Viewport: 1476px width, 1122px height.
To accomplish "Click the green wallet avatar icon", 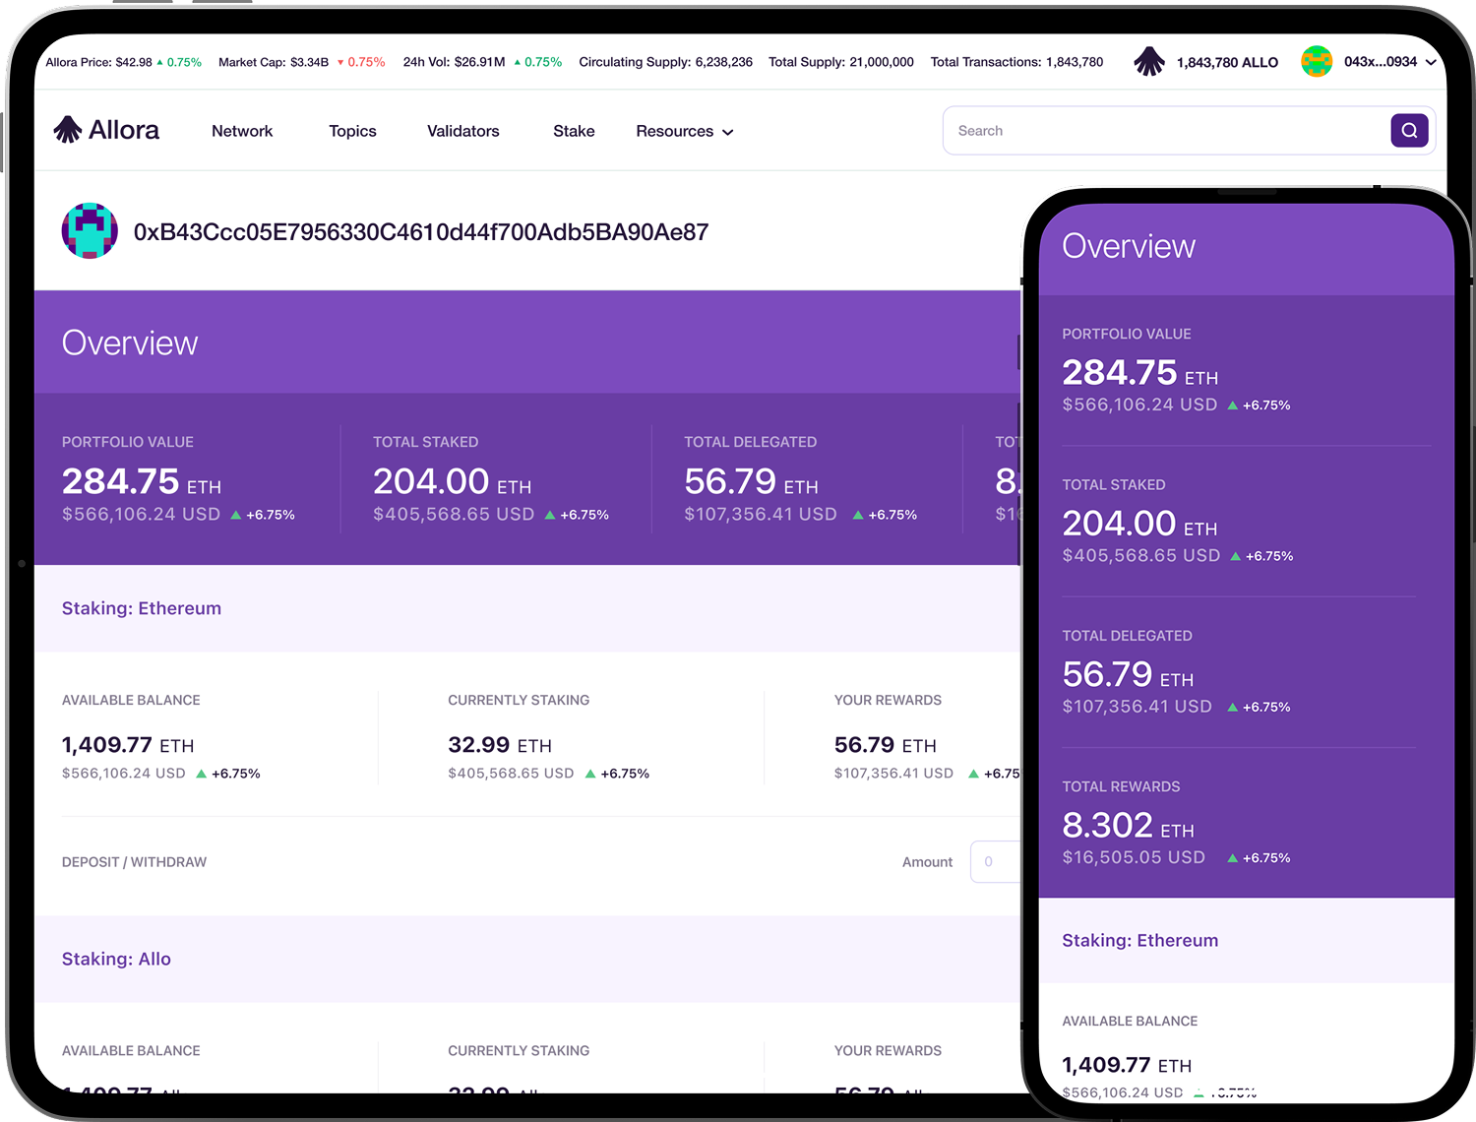I will pyautogui.click(x=1316, y=62).
